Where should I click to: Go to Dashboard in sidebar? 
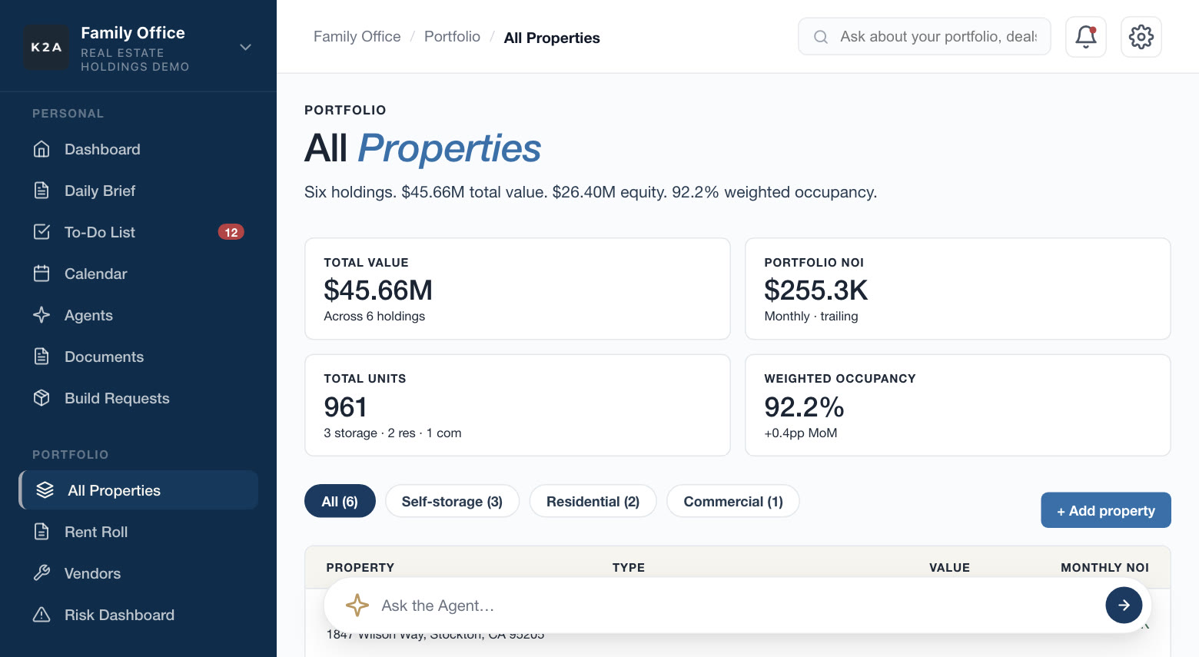tap(138, 149)
